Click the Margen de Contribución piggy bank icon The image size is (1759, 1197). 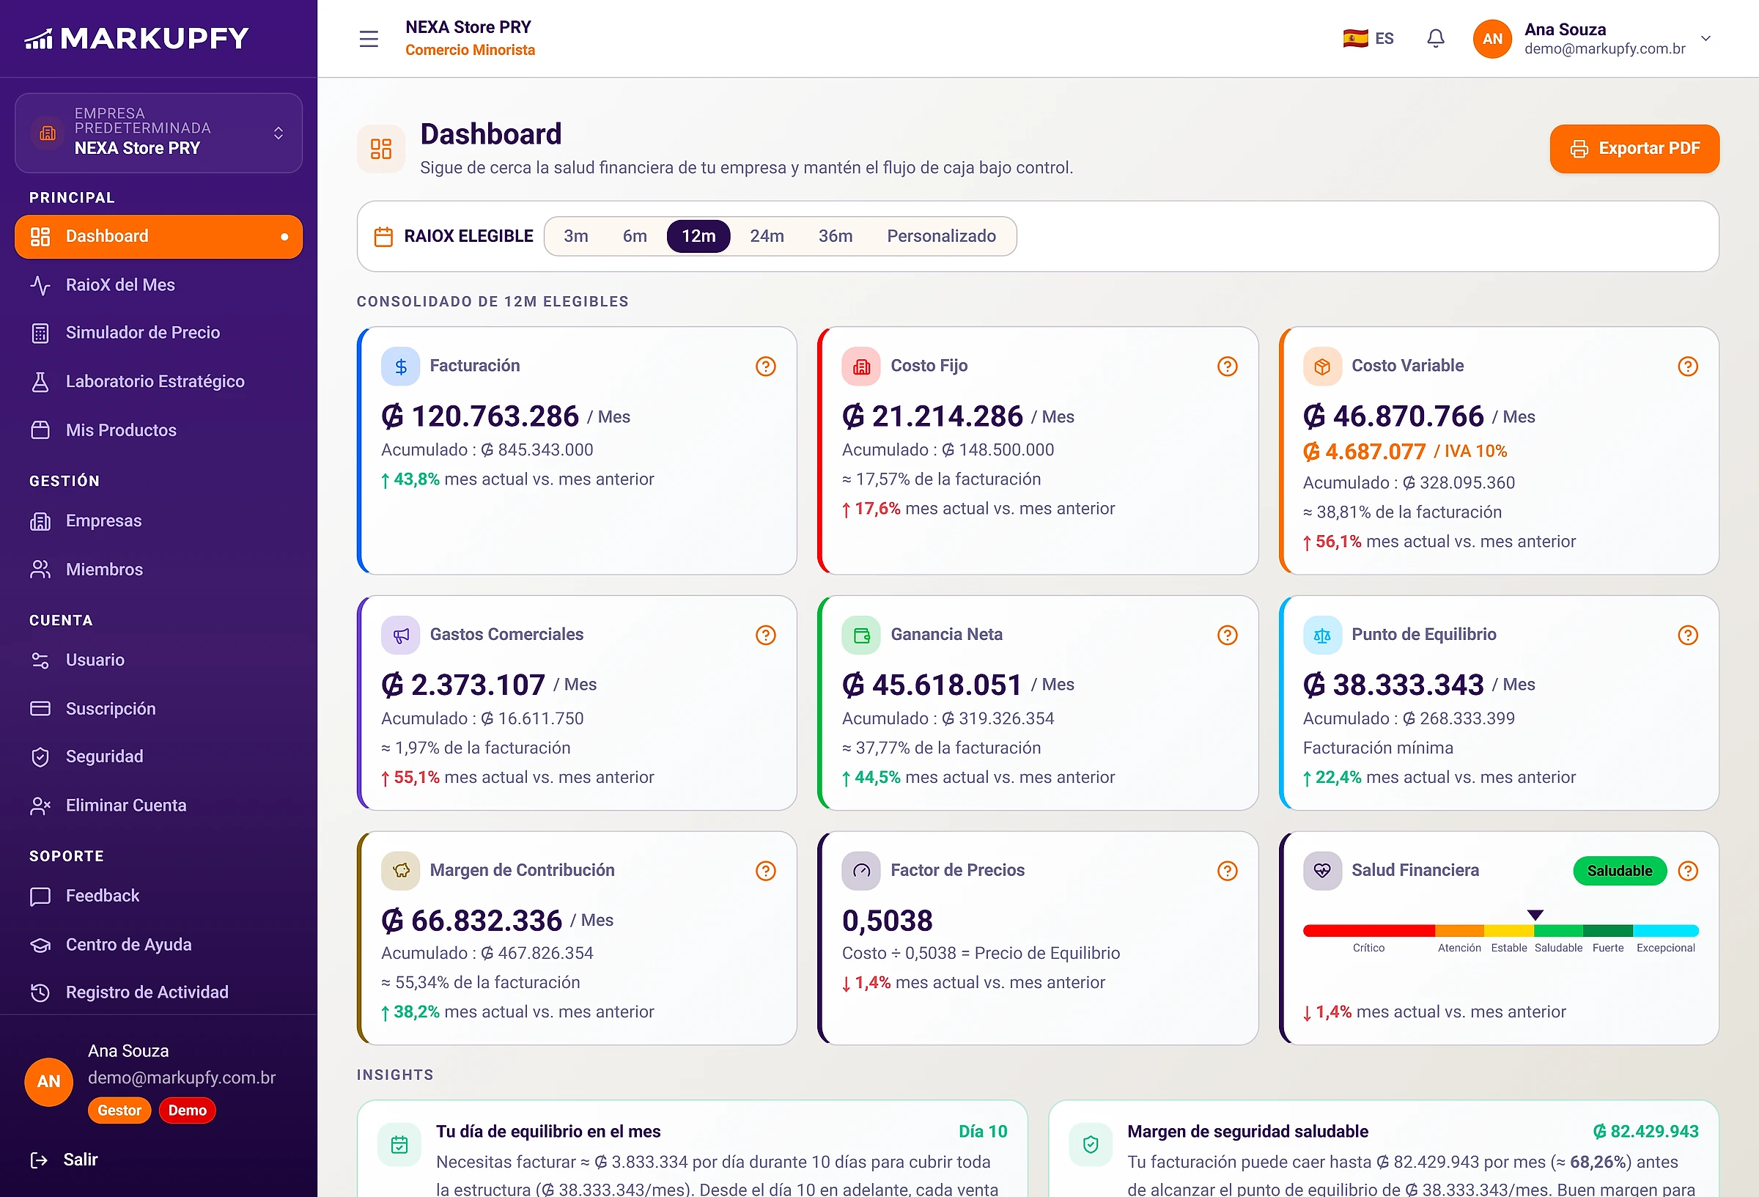400,871
